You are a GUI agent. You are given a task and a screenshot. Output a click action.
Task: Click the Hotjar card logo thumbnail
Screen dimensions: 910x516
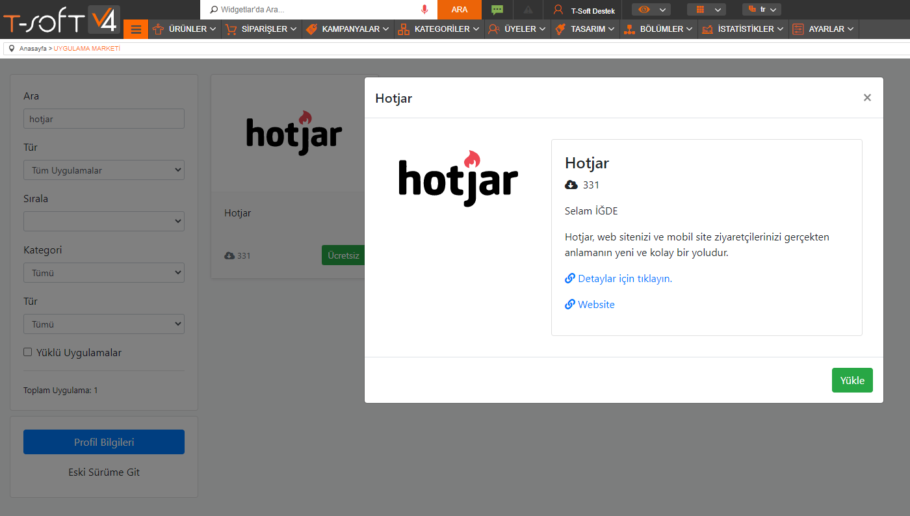tap(294, 133)
